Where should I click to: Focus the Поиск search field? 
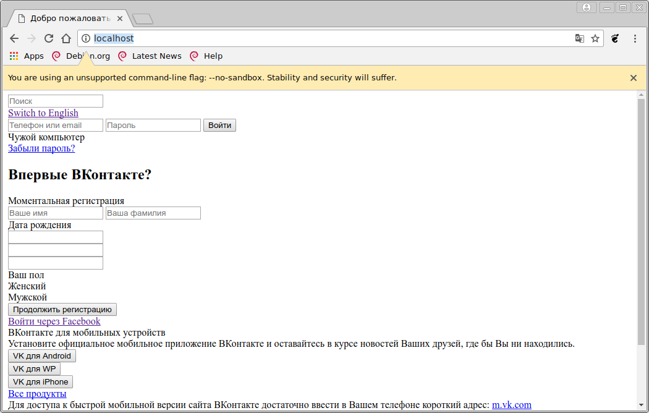(x=56, y=101)
